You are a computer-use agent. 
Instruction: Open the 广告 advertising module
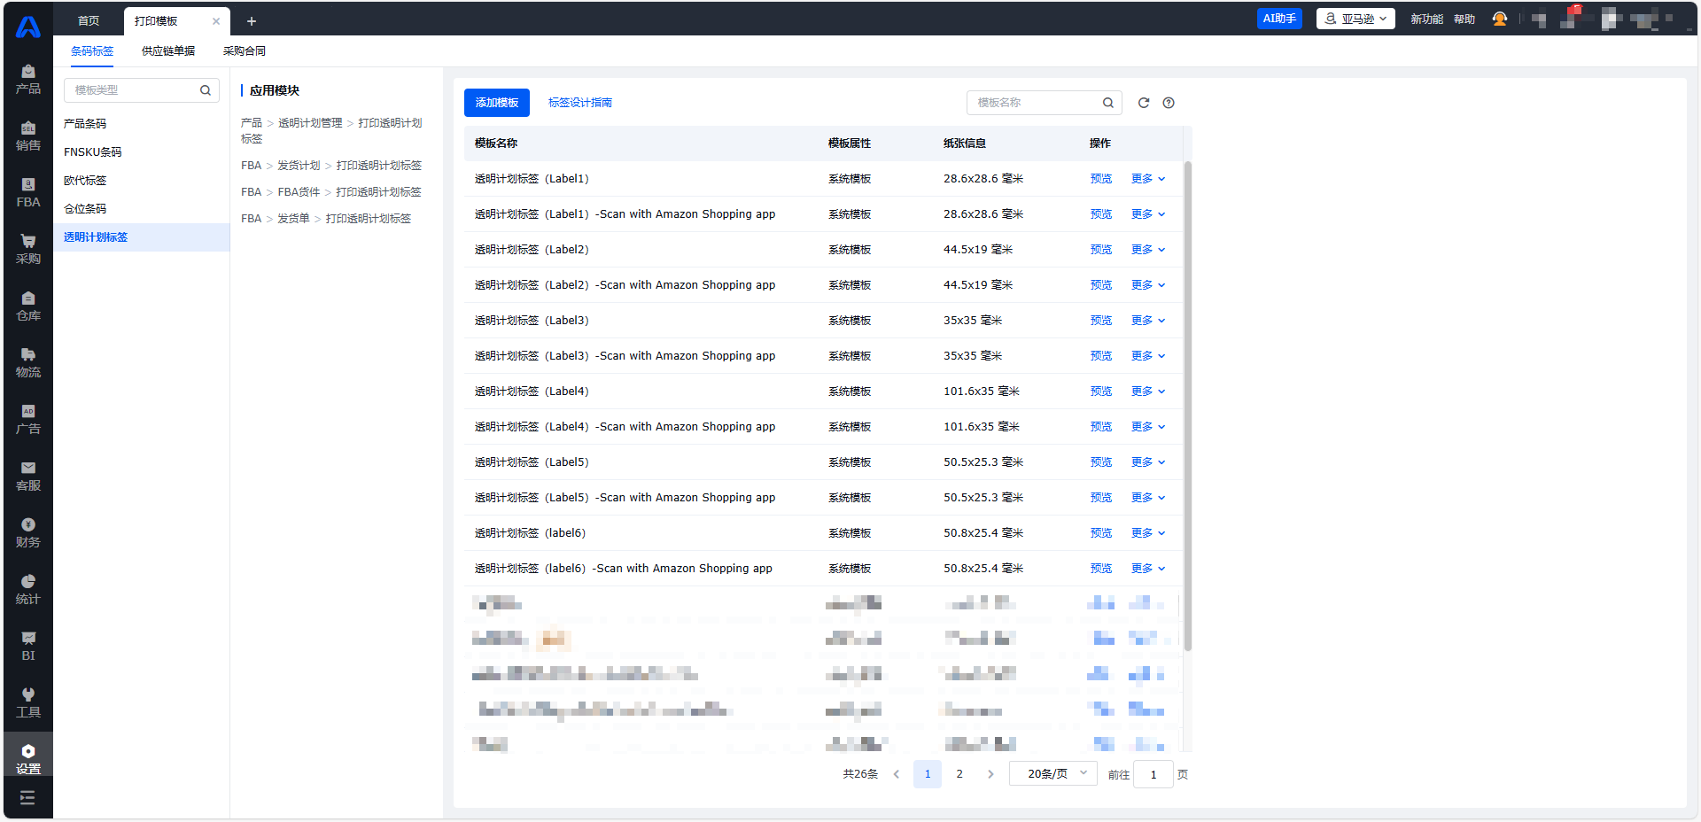28,419
